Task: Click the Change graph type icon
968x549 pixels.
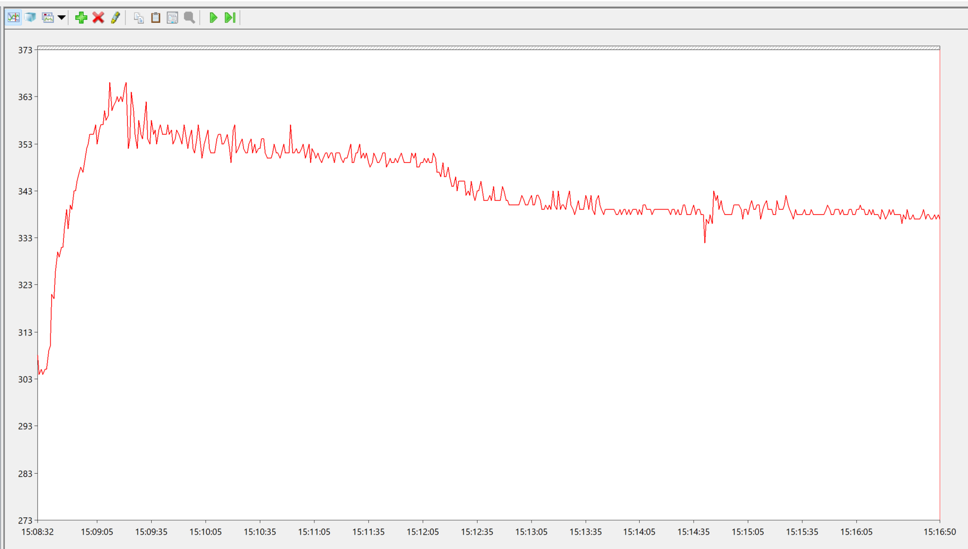Action: click(48, 18)
